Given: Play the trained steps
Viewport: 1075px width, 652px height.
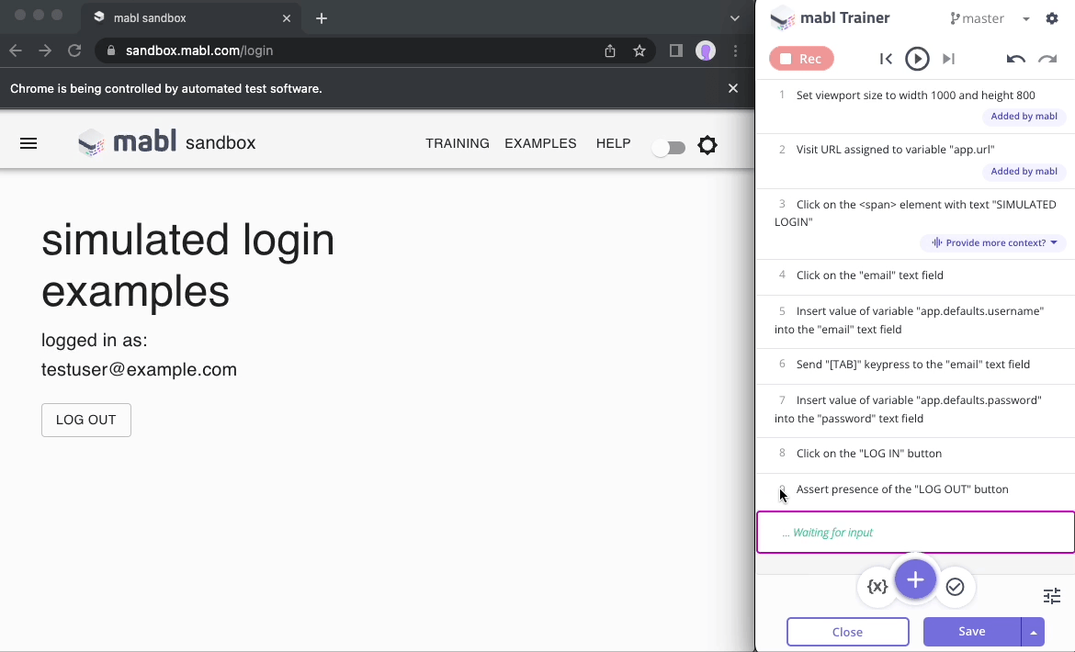Looking at the screenshot, I should pos(917,59).
